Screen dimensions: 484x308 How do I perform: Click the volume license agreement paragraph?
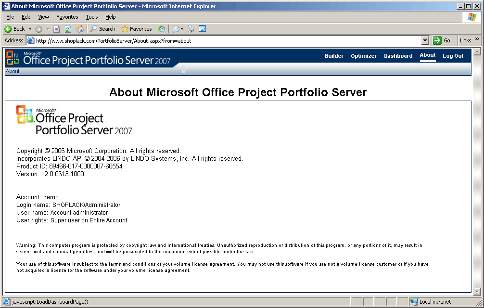click(x=222, y=267)
